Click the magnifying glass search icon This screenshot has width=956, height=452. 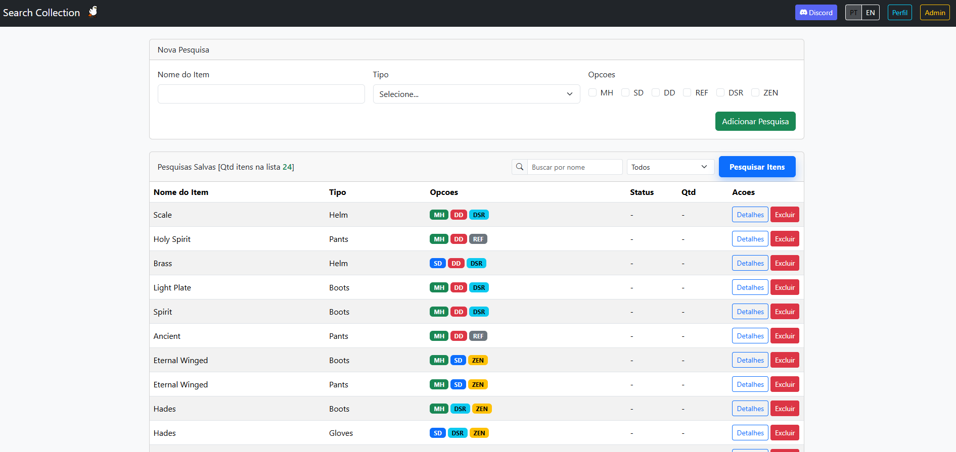(x=519, y=167)
